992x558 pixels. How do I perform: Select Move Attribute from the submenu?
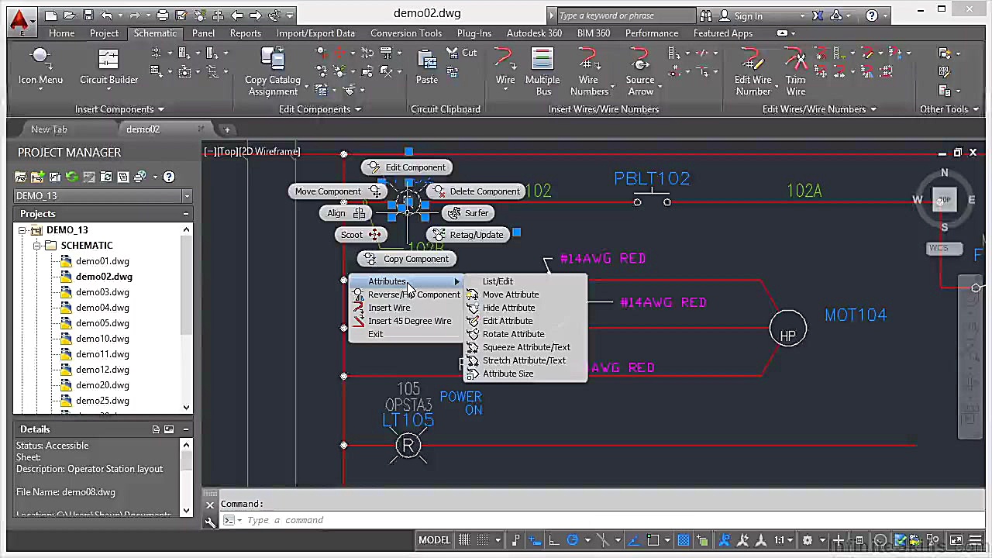(x=510, y=294)
